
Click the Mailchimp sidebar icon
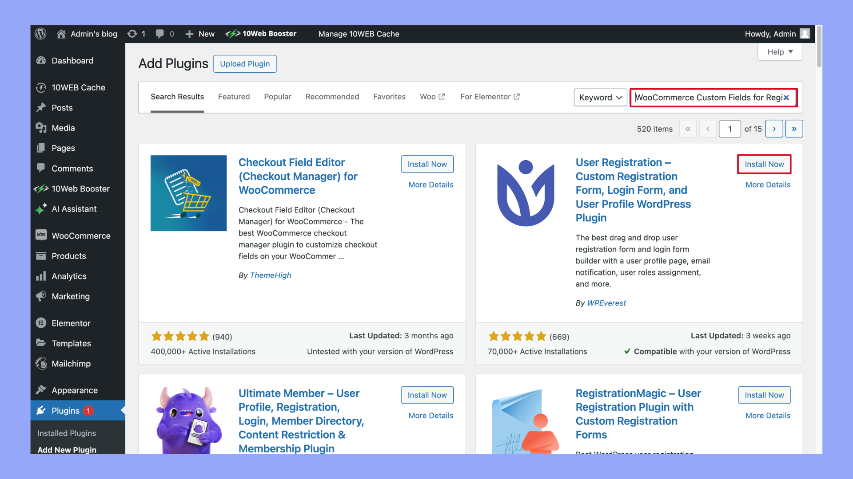[x=41, y=364]
